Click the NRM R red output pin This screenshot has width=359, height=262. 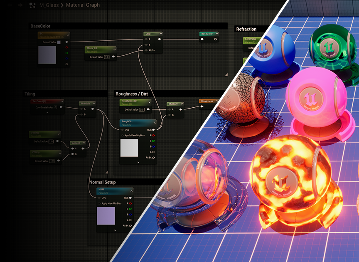tap(130, 203)
